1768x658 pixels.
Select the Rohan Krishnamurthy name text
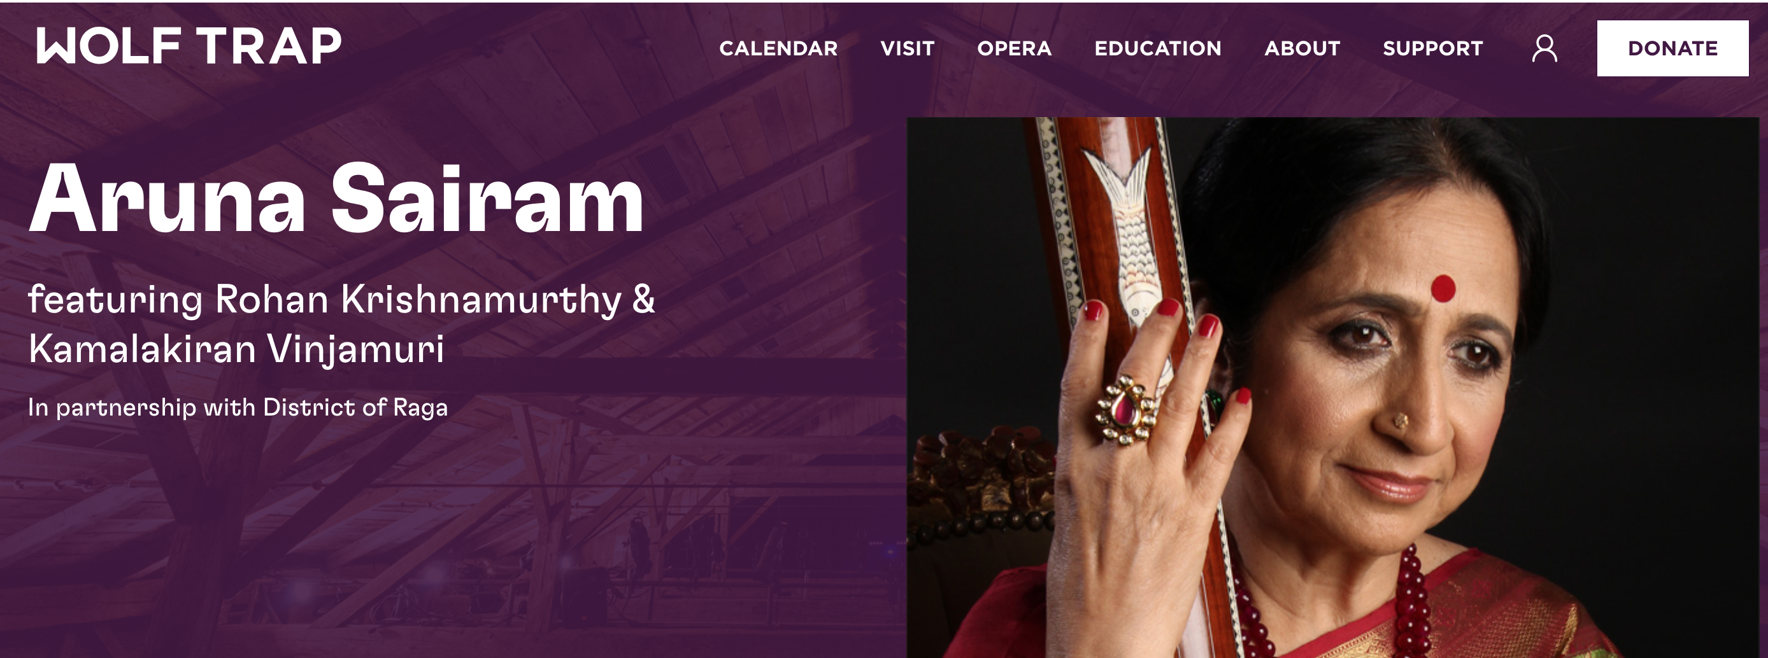pyautogui.click(x=418, y=300)
